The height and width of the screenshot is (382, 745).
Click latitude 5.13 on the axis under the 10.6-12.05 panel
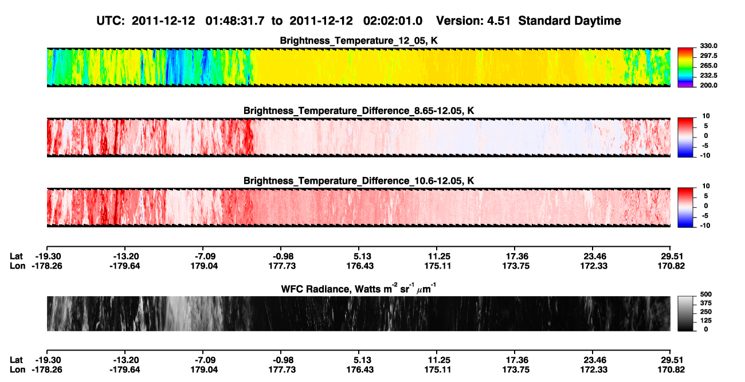[x=359, y=256]
